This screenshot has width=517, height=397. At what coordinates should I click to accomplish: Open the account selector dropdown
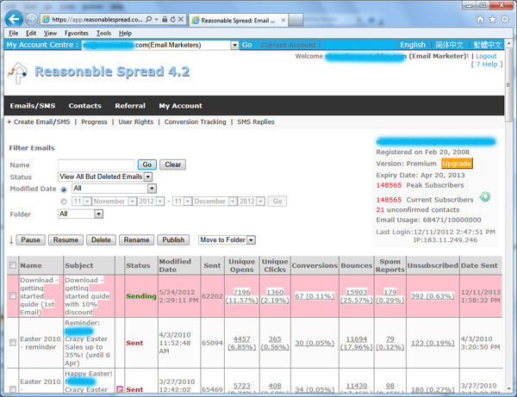pos(234,45)
